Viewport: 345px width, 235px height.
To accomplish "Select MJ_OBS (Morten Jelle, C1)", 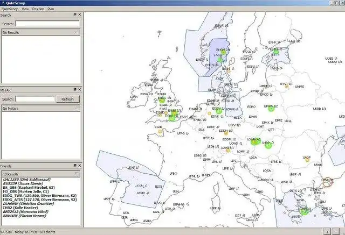I will click(x=26, y=191).
